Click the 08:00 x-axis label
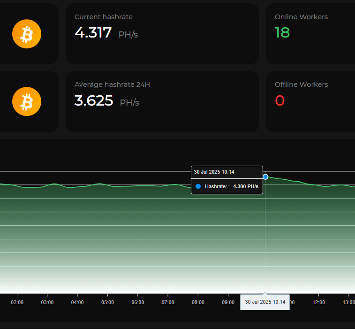Screen dimensions: 355x329 198,303
